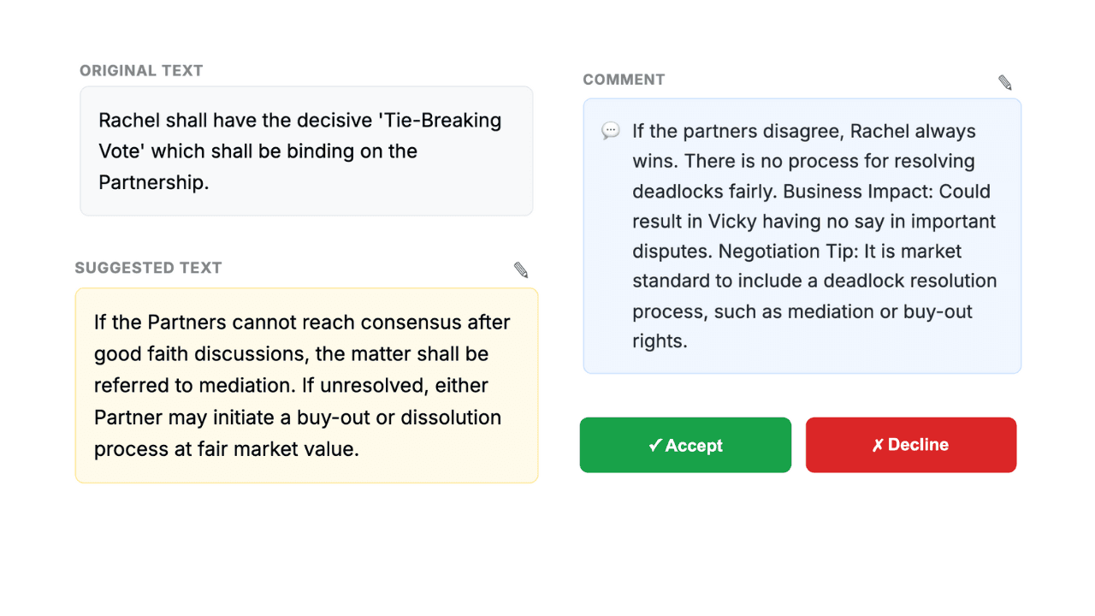Decline the suggested change
The height and width of the screenshot is (616, 1095).
point(910,445)
